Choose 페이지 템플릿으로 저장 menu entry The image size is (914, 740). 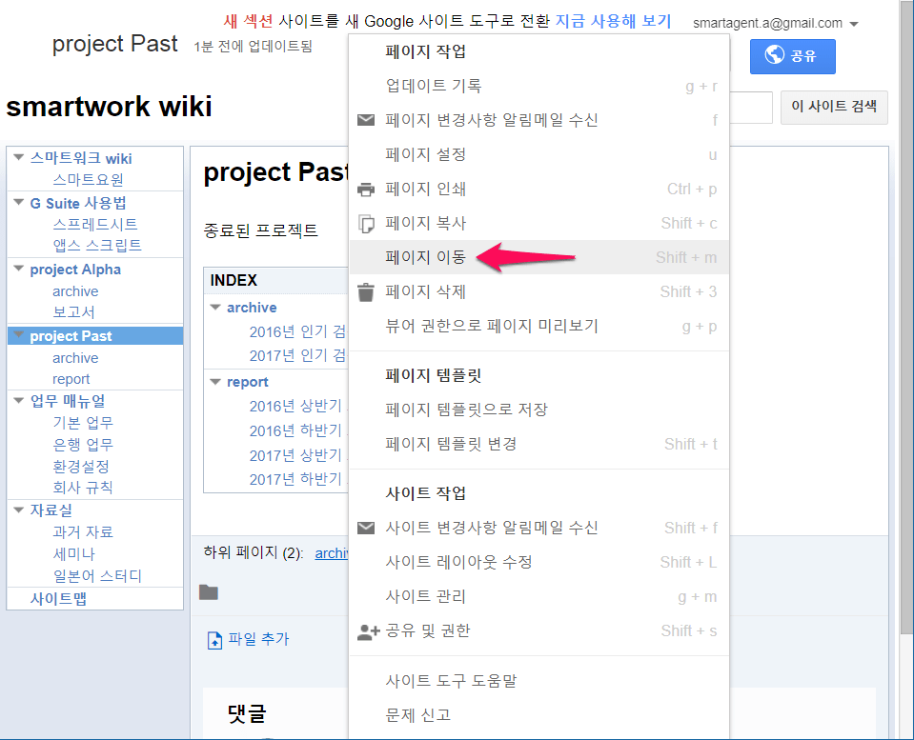[x=466, y=410]
